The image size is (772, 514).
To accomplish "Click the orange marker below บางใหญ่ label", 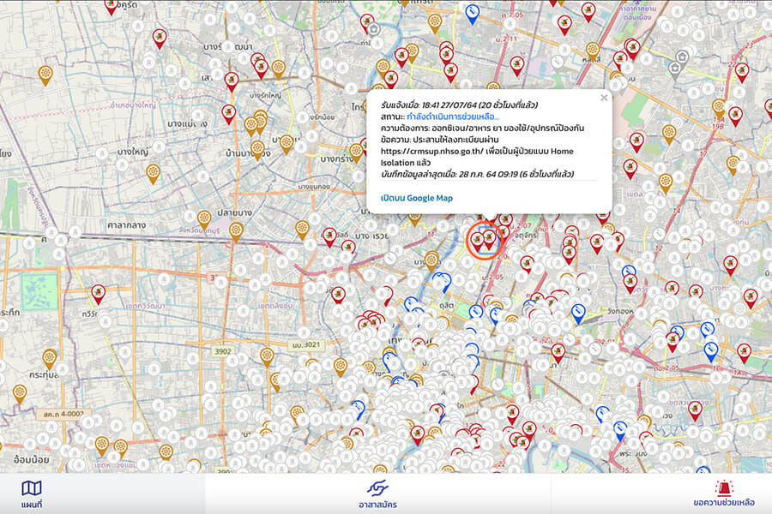I will coord(153,172).
